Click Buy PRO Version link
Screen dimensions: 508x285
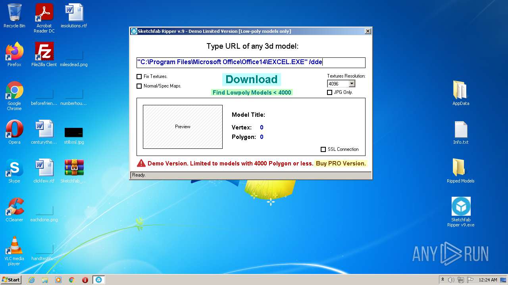pos(341,163)
